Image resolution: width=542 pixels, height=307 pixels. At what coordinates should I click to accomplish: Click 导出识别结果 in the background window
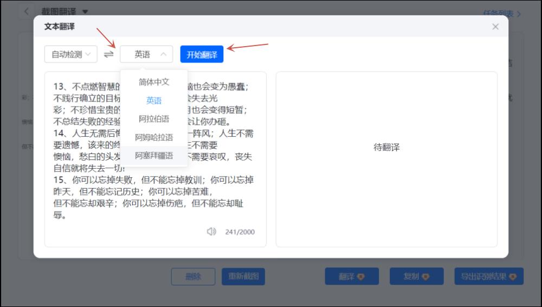(489, 276)
